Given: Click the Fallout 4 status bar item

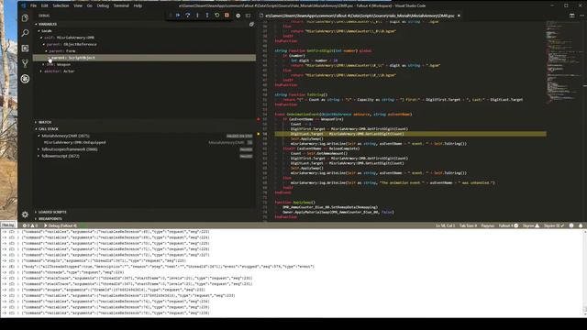Looking at the screenshot, I should pos(508,225).
